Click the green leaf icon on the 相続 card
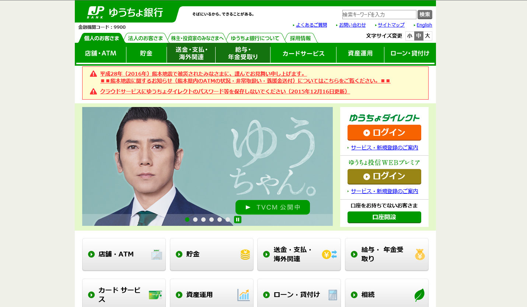 point(419,295)
